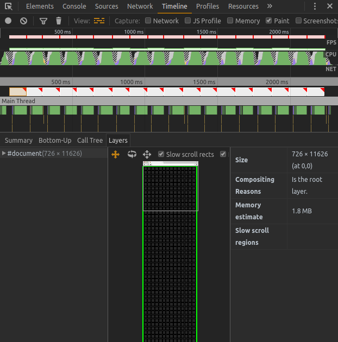Screen dimensions: 338x342
Task: Uncheck the Slow scroll rects checkbox
Action: click(x=161, y=154)
